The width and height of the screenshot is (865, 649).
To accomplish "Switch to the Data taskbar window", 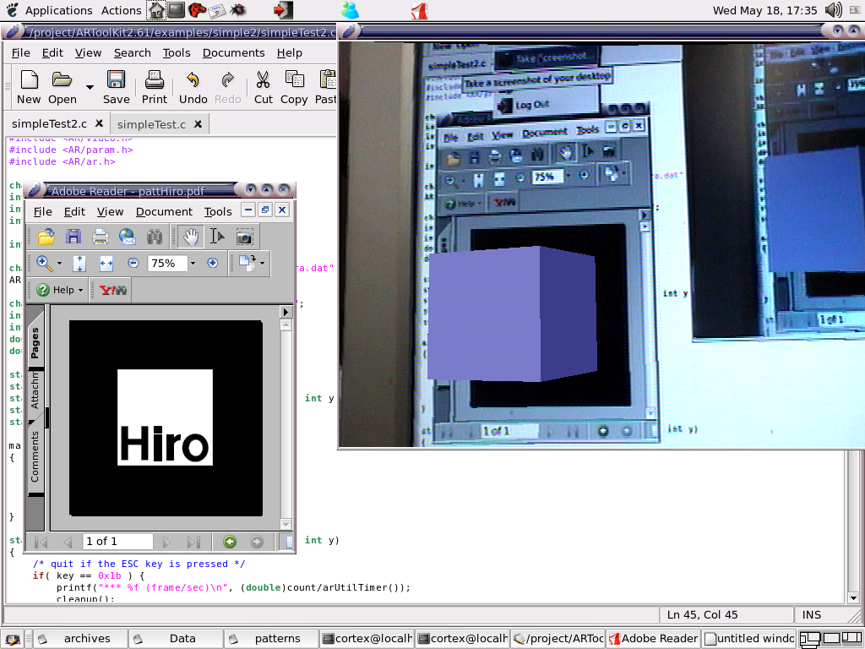I will [x=176, y=639].
